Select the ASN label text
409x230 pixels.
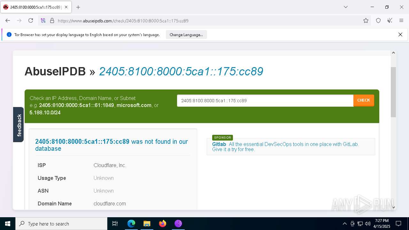[x=43, y=191]
